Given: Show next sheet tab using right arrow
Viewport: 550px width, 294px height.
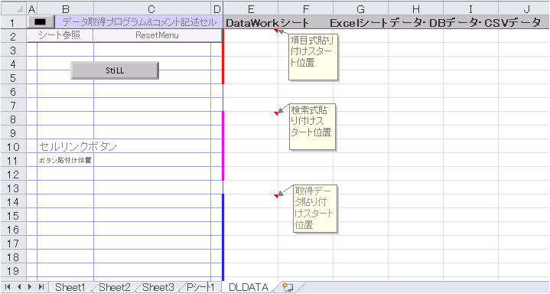Looking at the screenshot, I should (x=30, y=287).
